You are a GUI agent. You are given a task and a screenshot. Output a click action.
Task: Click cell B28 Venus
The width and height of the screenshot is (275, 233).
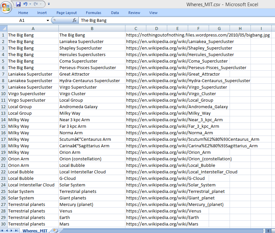point(92,211)
